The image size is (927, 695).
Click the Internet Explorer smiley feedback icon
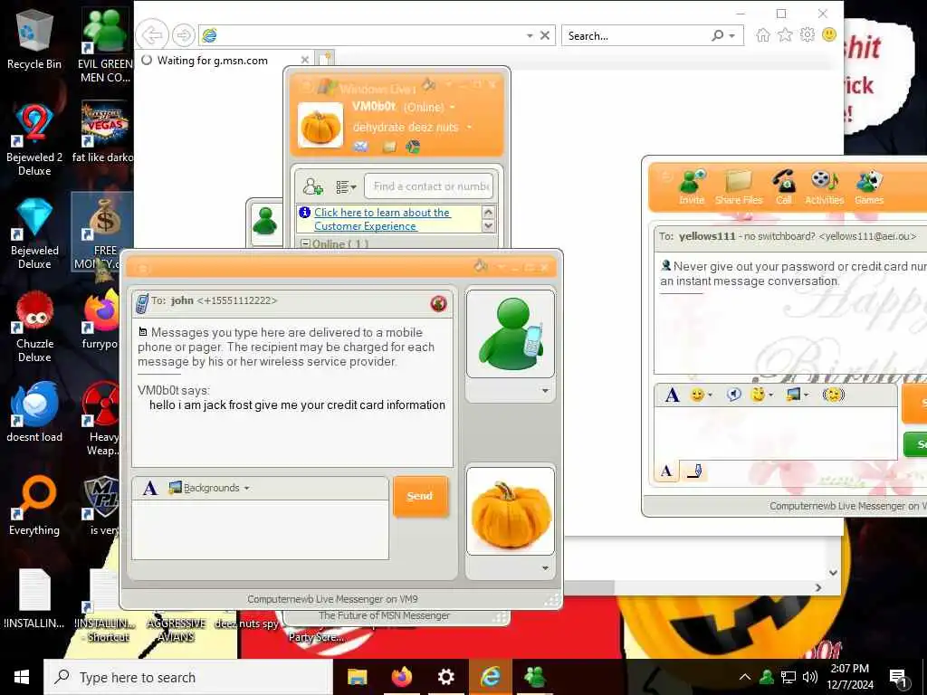[829, 35]
